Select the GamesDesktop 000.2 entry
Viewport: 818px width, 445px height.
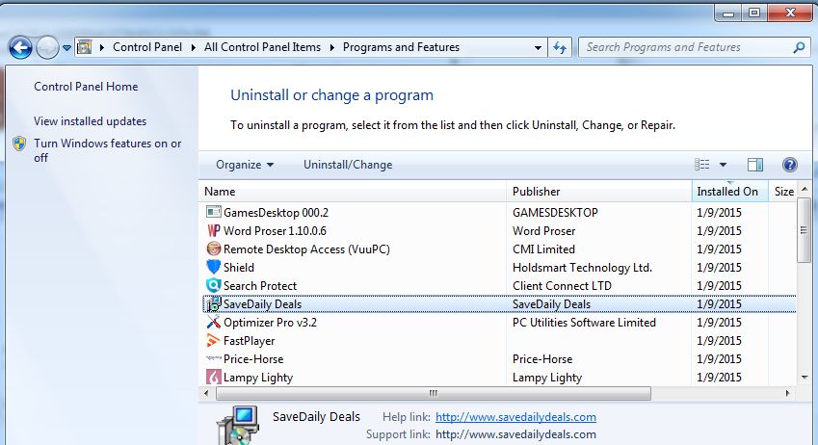[x=276, y=212]
